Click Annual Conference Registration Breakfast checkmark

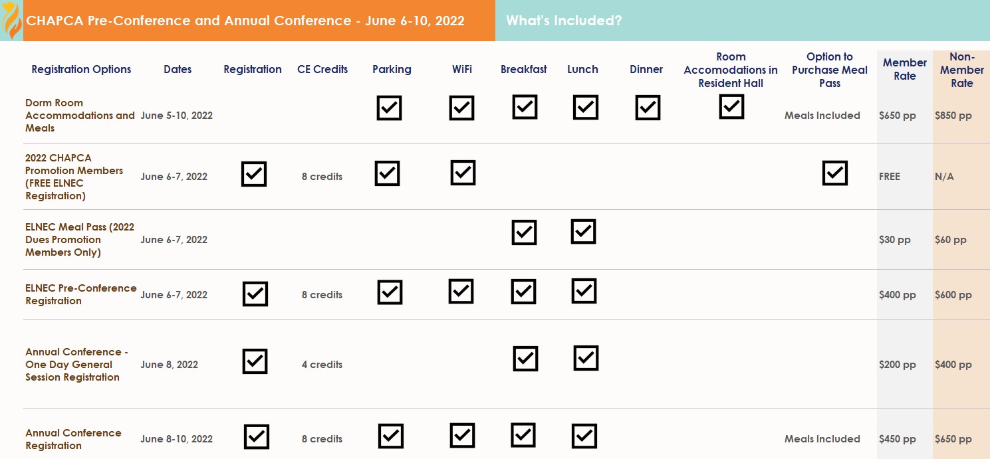pos(523,435)
